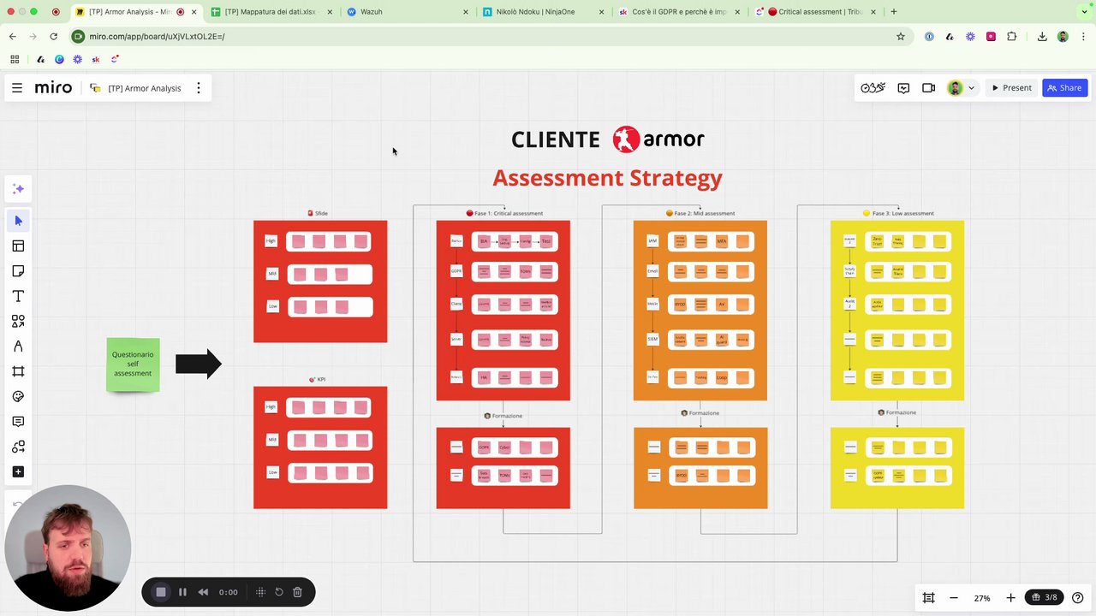Click the browser address bar URL
Screen dimensions: 1096x616
tap(157, 37)
